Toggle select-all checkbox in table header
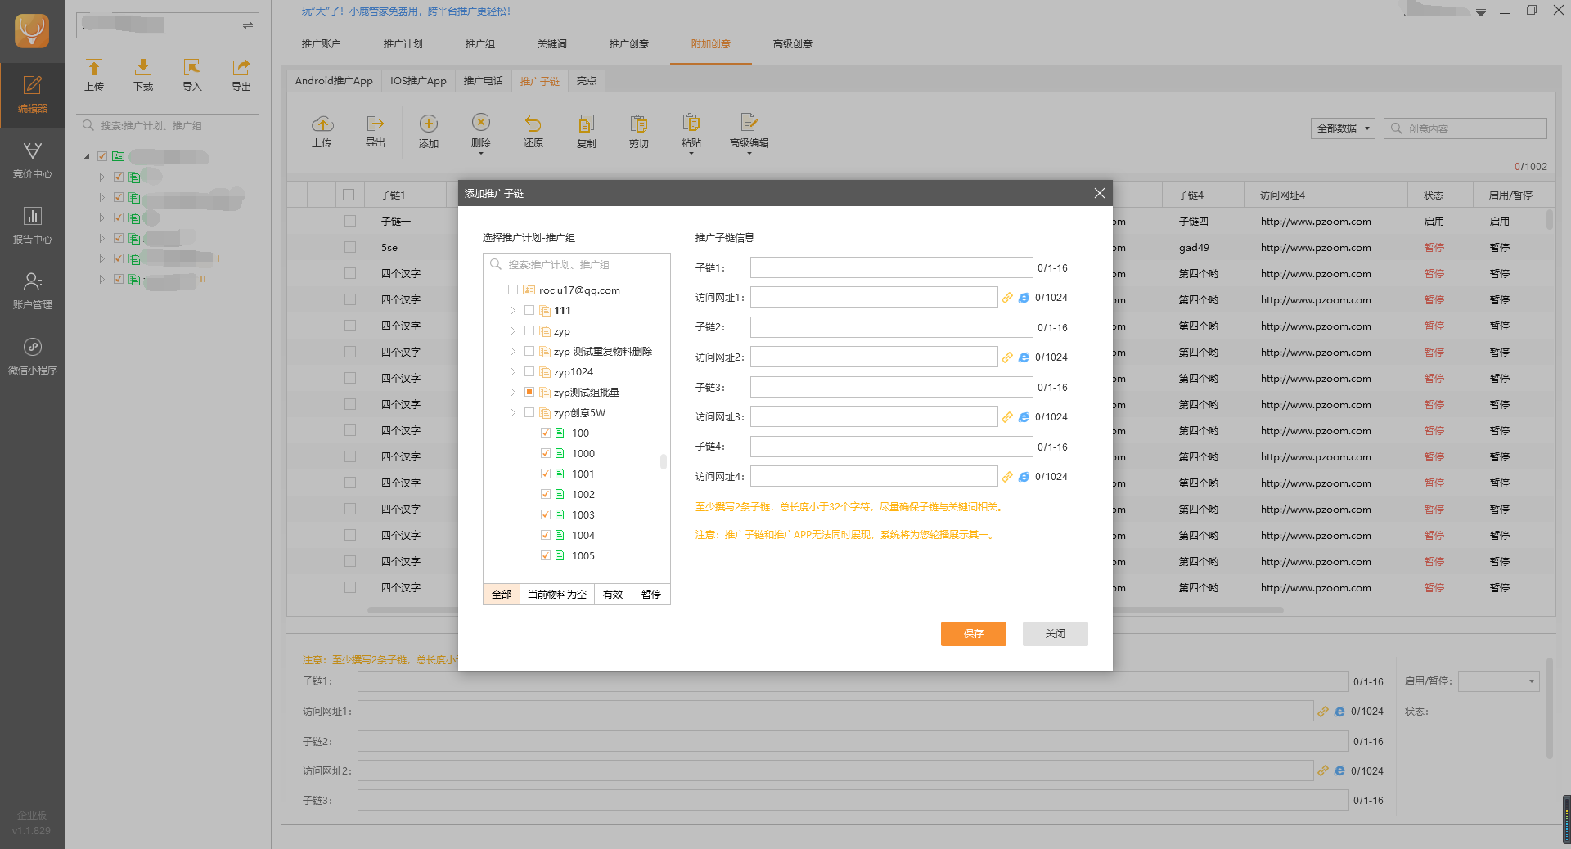 [x=349, y=195]
